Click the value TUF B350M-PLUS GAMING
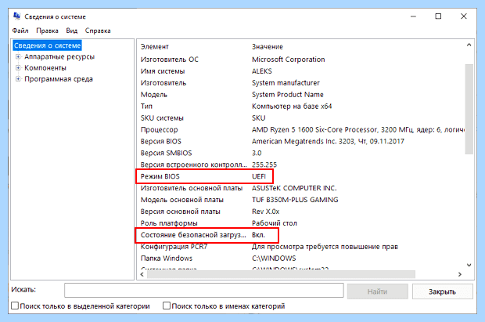 295,200
